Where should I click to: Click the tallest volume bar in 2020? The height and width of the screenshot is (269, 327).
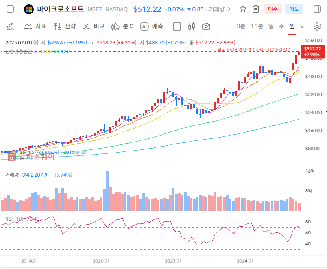click(x=107, y=191)
